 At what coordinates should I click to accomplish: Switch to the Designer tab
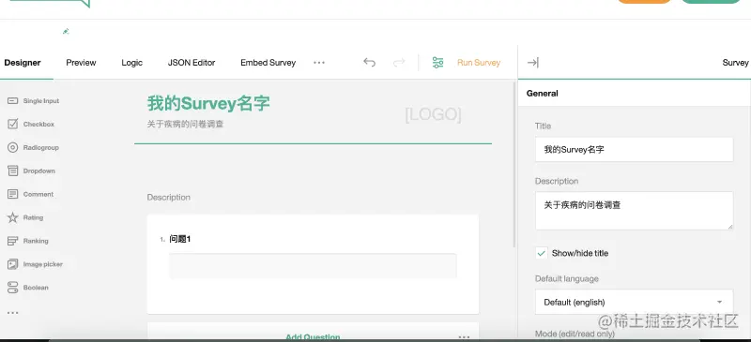(23, 63)
